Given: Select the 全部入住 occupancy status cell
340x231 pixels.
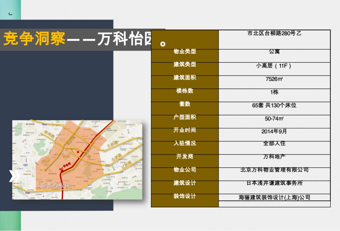Looking at the screenshot, I should coord(274,143).
